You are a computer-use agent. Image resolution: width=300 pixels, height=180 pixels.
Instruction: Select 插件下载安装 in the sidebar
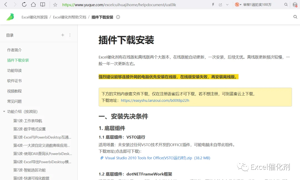[x=18, y=60]
